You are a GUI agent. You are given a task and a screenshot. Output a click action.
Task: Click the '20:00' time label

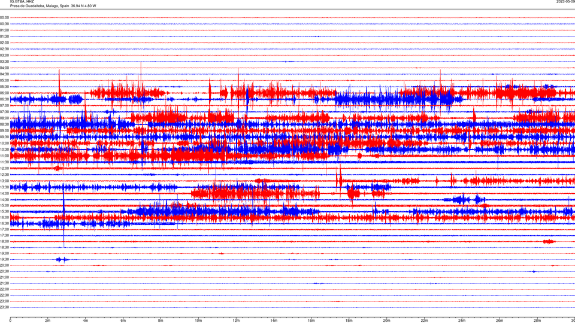click(x=4, y=266)
